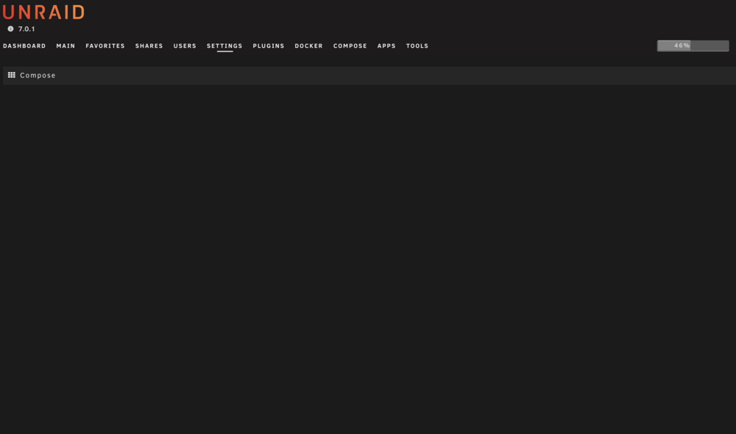The width and height of the screenshot is (736, 434).
Task: Click the version info icon beside 7.0.1
Action: [10, 29]
